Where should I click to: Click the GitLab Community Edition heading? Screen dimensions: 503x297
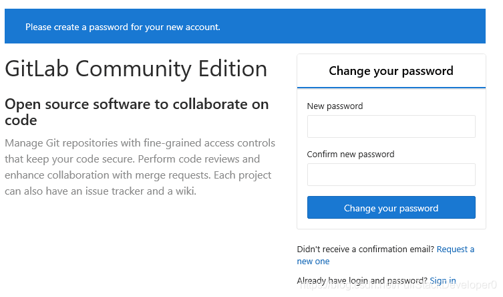coord(136,68)
